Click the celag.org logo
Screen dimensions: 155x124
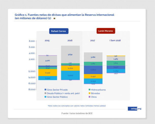tap(134, 108)
